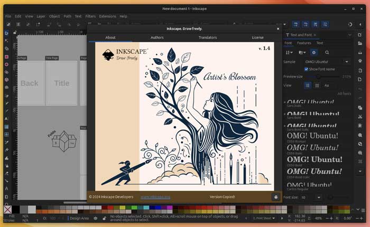
Task: Toggle move gradients with objects button
Action: (316, 24)
